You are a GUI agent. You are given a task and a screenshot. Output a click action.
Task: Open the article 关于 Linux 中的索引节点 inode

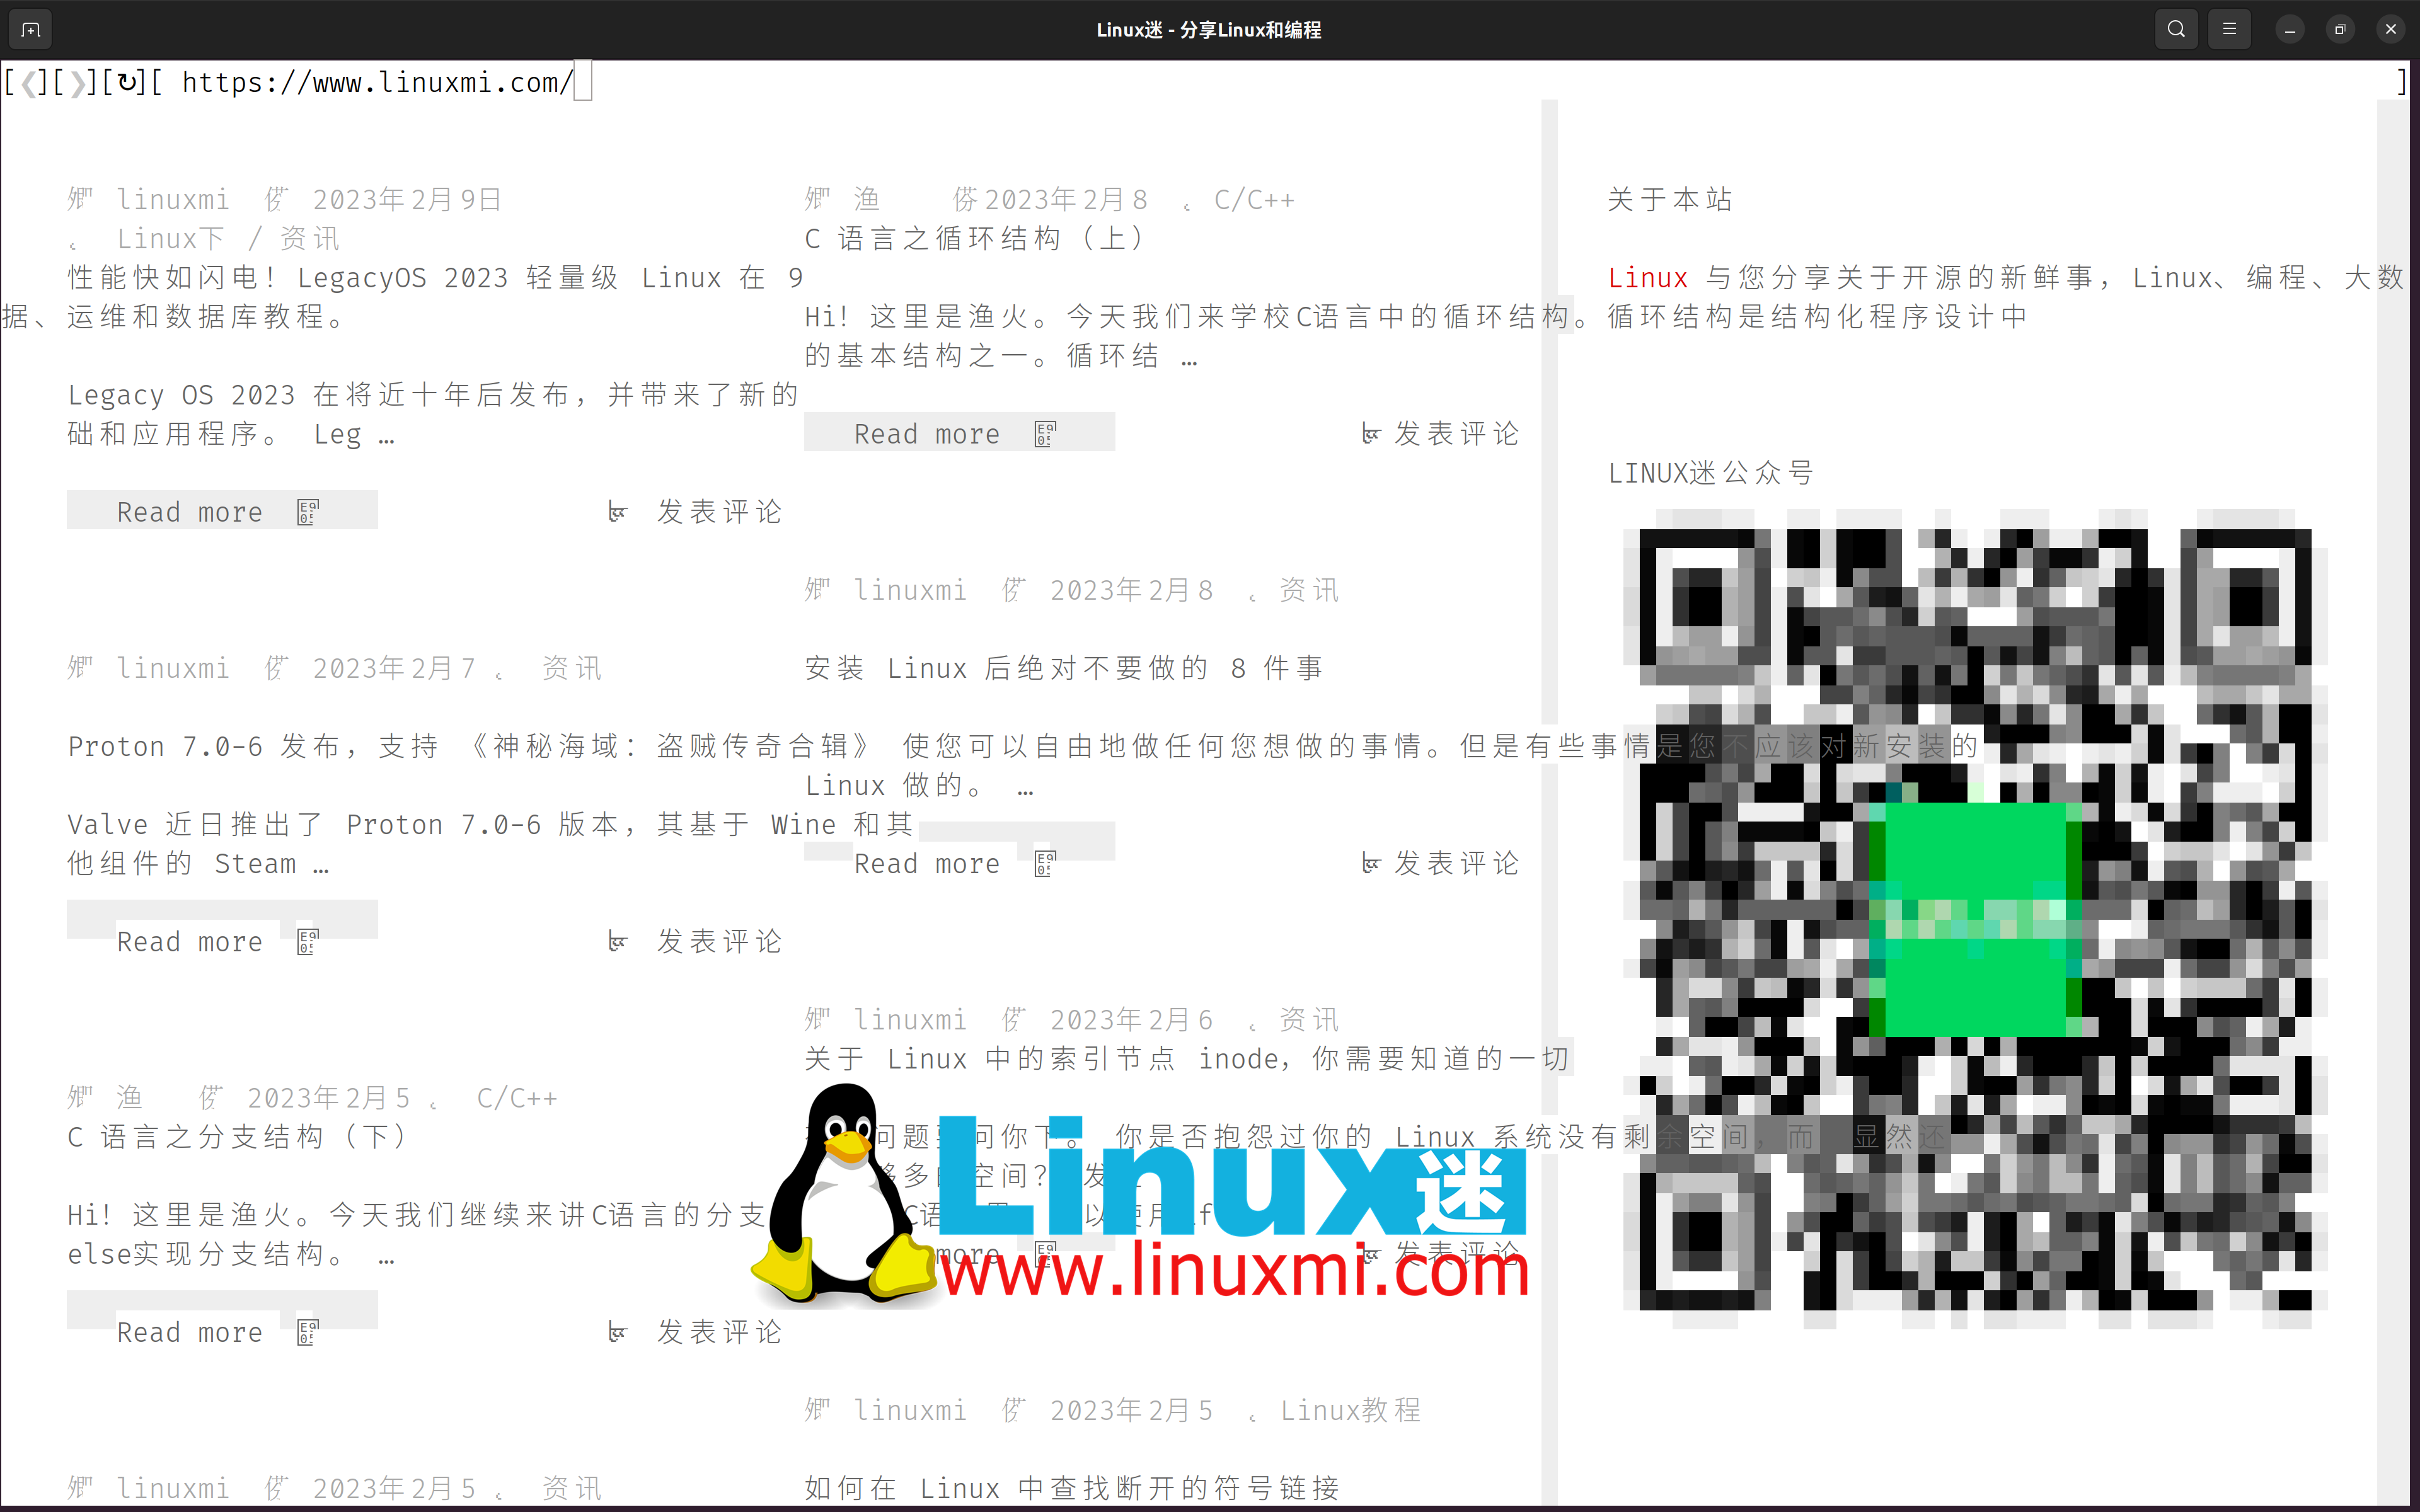(x=1187, y=1059)
